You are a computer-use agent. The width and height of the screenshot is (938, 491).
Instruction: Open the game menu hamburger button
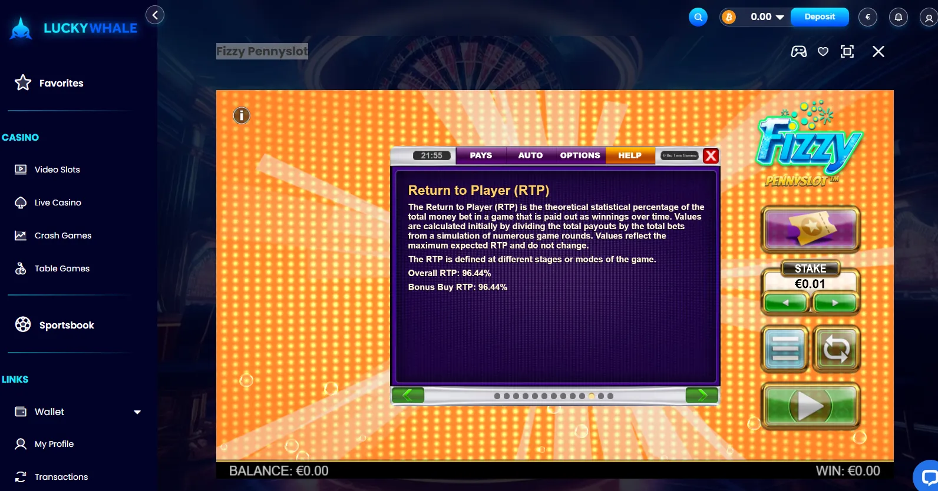click(785, 349)
